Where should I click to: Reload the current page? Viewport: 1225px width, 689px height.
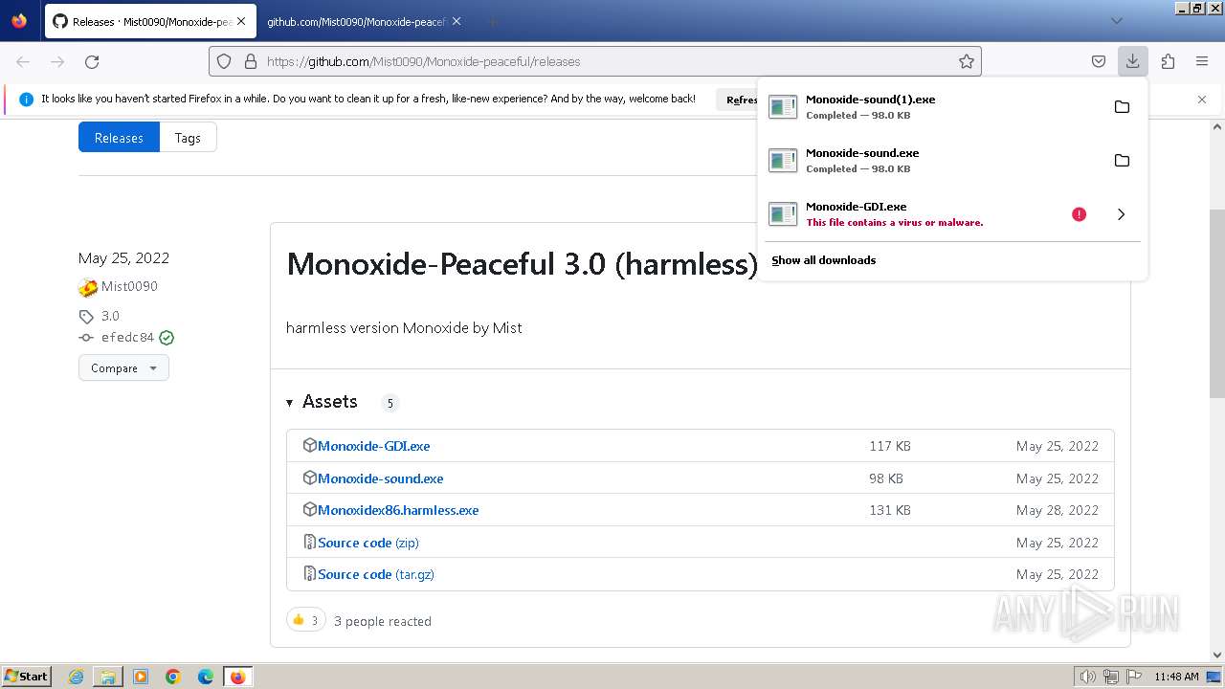tap(92, 61)
